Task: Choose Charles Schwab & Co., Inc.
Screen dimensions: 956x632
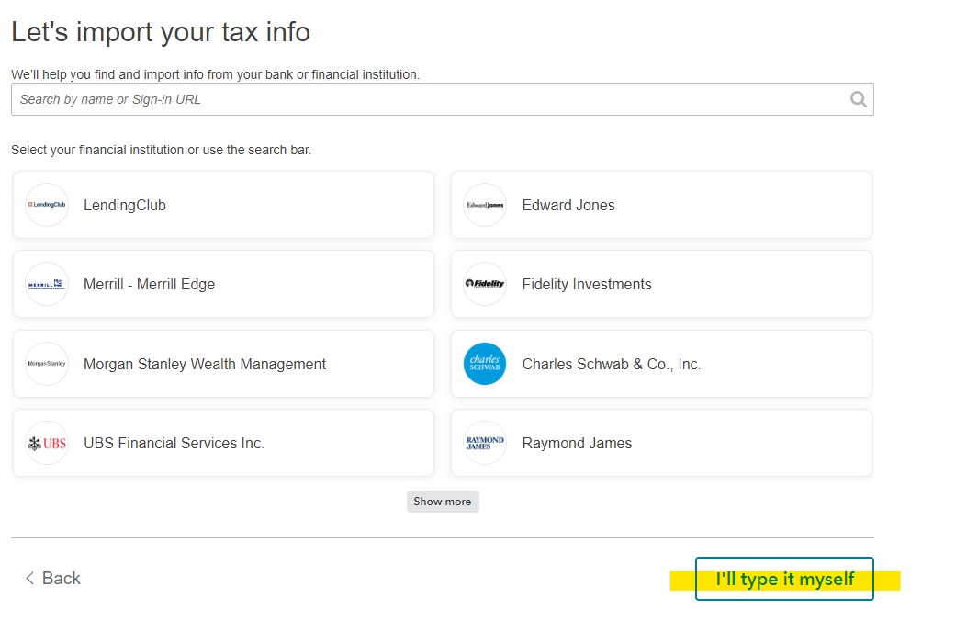Action: point(661,364)
